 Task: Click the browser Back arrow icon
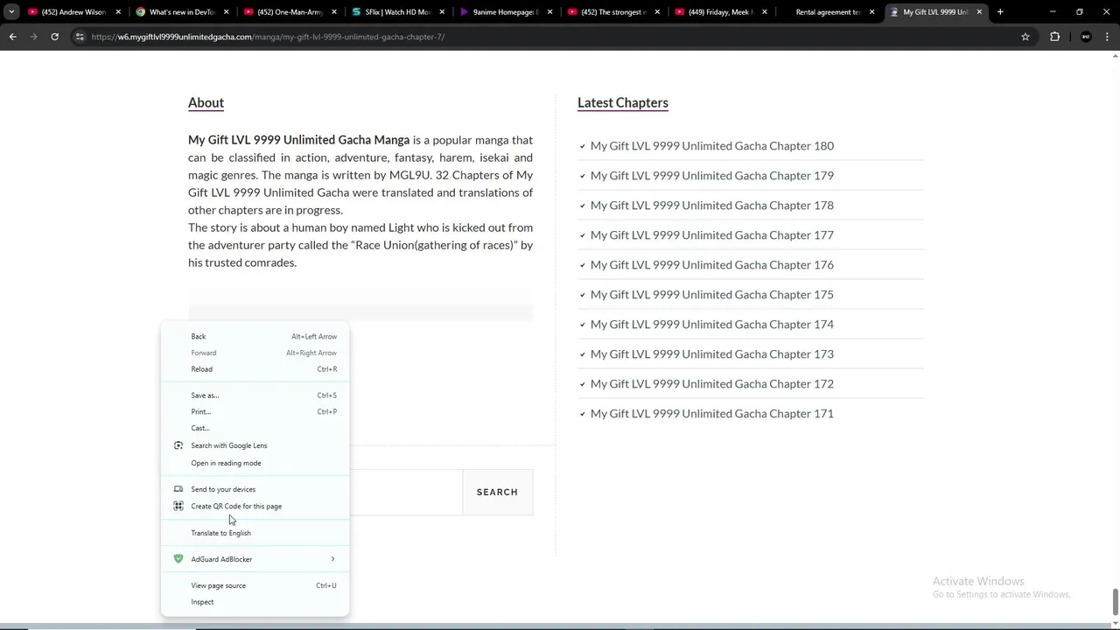pos(12,37)
